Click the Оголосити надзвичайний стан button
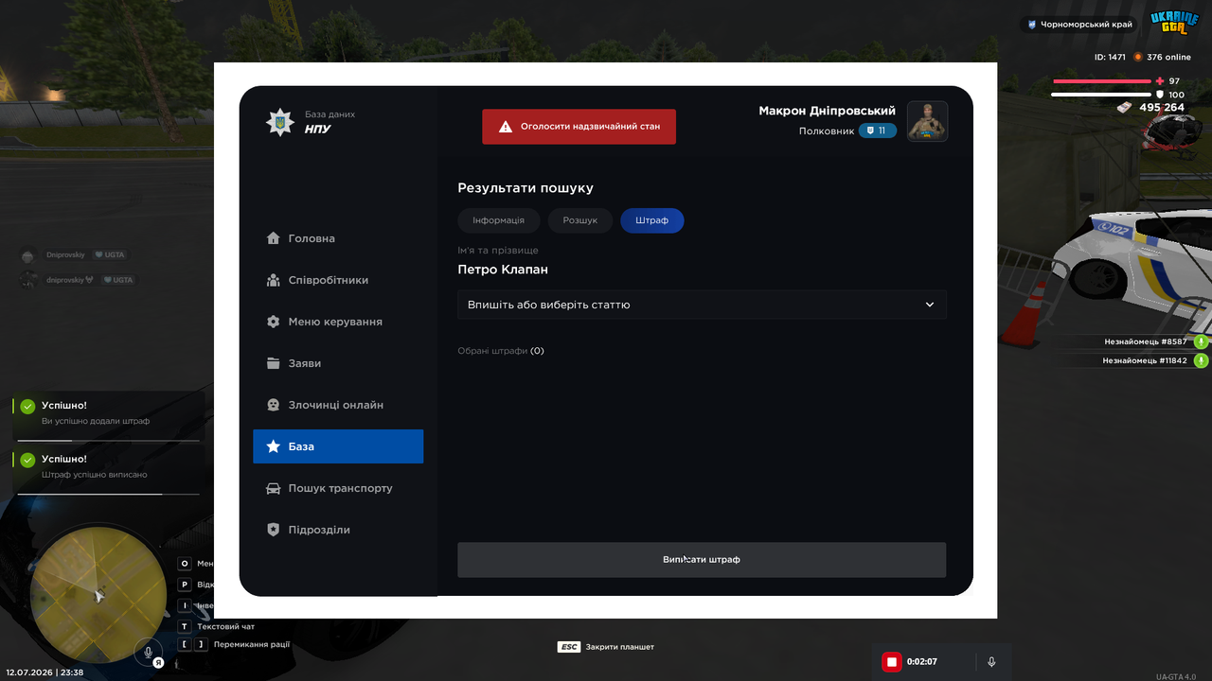 (x=579, y=127)
